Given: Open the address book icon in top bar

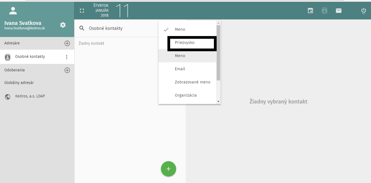Looking at the screenshot, I should click(x=324, y=11).
